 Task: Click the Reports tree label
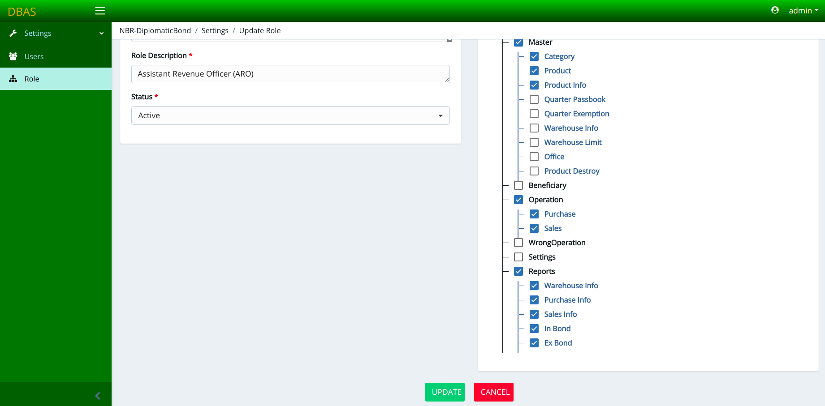[542, 271]
